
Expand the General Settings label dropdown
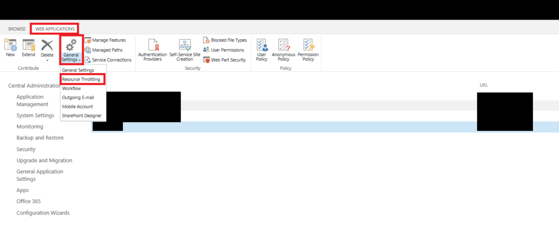(72, 58)
